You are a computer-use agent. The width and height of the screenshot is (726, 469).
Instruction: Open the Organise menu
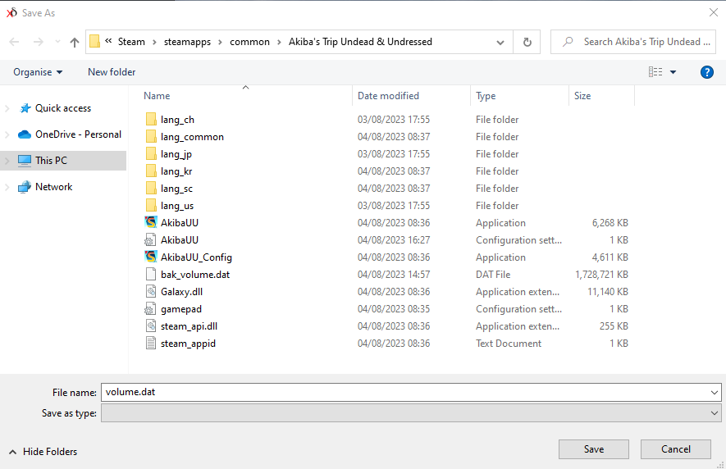point(38,72)
